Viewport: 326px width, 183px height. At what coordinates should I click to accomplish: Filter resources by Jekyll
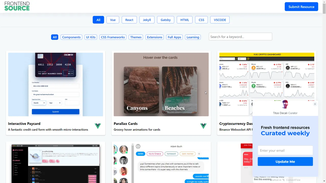coord(147,20)
